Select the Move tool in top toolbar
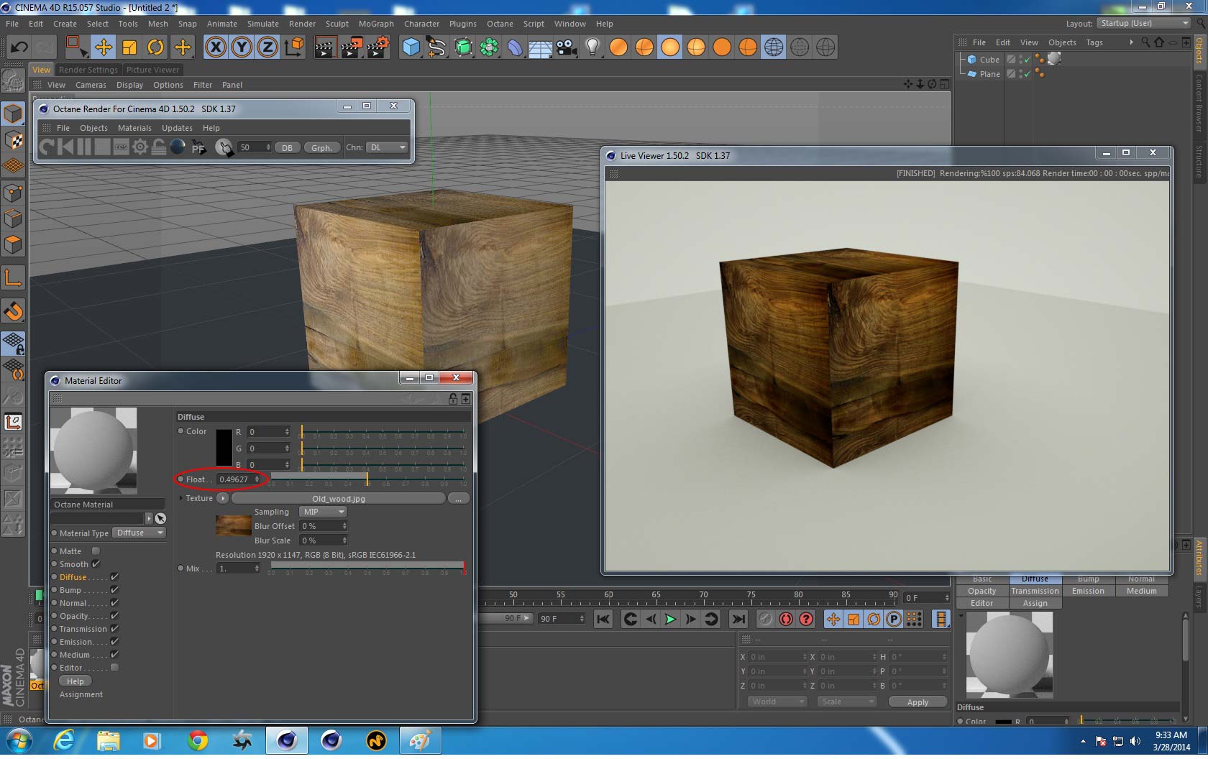 coord(104,47)
